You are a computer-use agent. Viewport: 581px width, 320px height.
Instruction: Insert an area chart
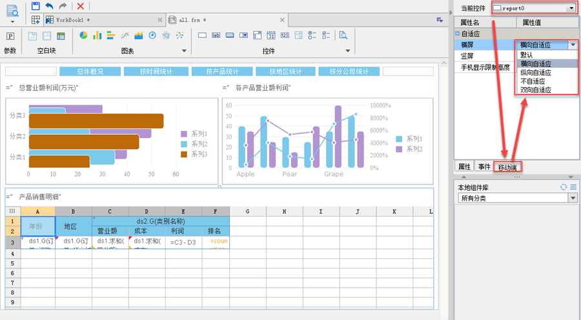click(139, 35)
